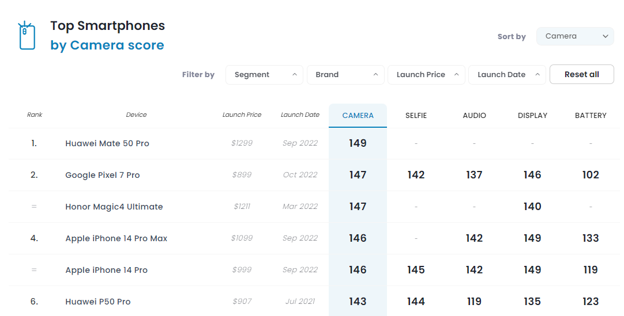Viewport: 624px width, 316px height.
Task: Open the Honor Magic4 Ultimate device
Action: tap(114, 207)
